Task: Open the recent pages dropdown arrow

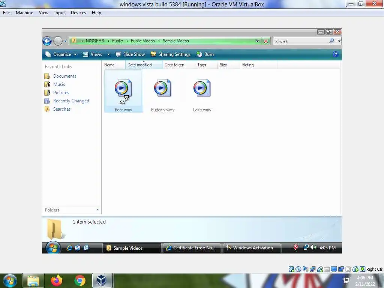Action: click(x=65, y=41)
